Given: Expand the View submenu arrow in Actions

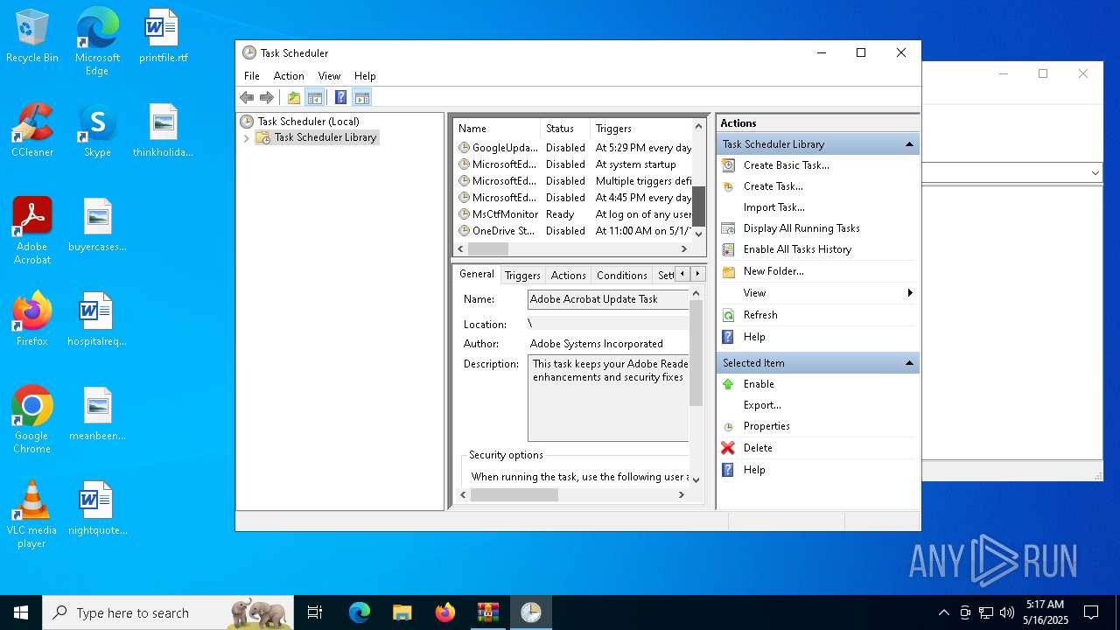Looking at the screenshot, I should (x=910, y=293).
